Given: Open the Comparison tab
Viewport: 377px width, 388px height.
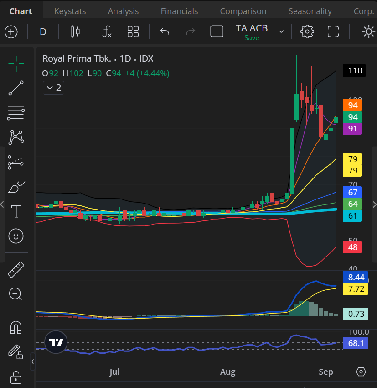Looking at the screenshot, I should pos(243,11).
